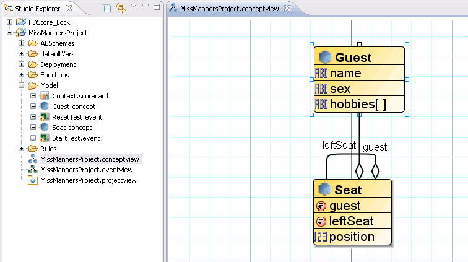Expand the Guest.concept node
The width and height of the screenshot is (468, 262).
tap(33, 107)
